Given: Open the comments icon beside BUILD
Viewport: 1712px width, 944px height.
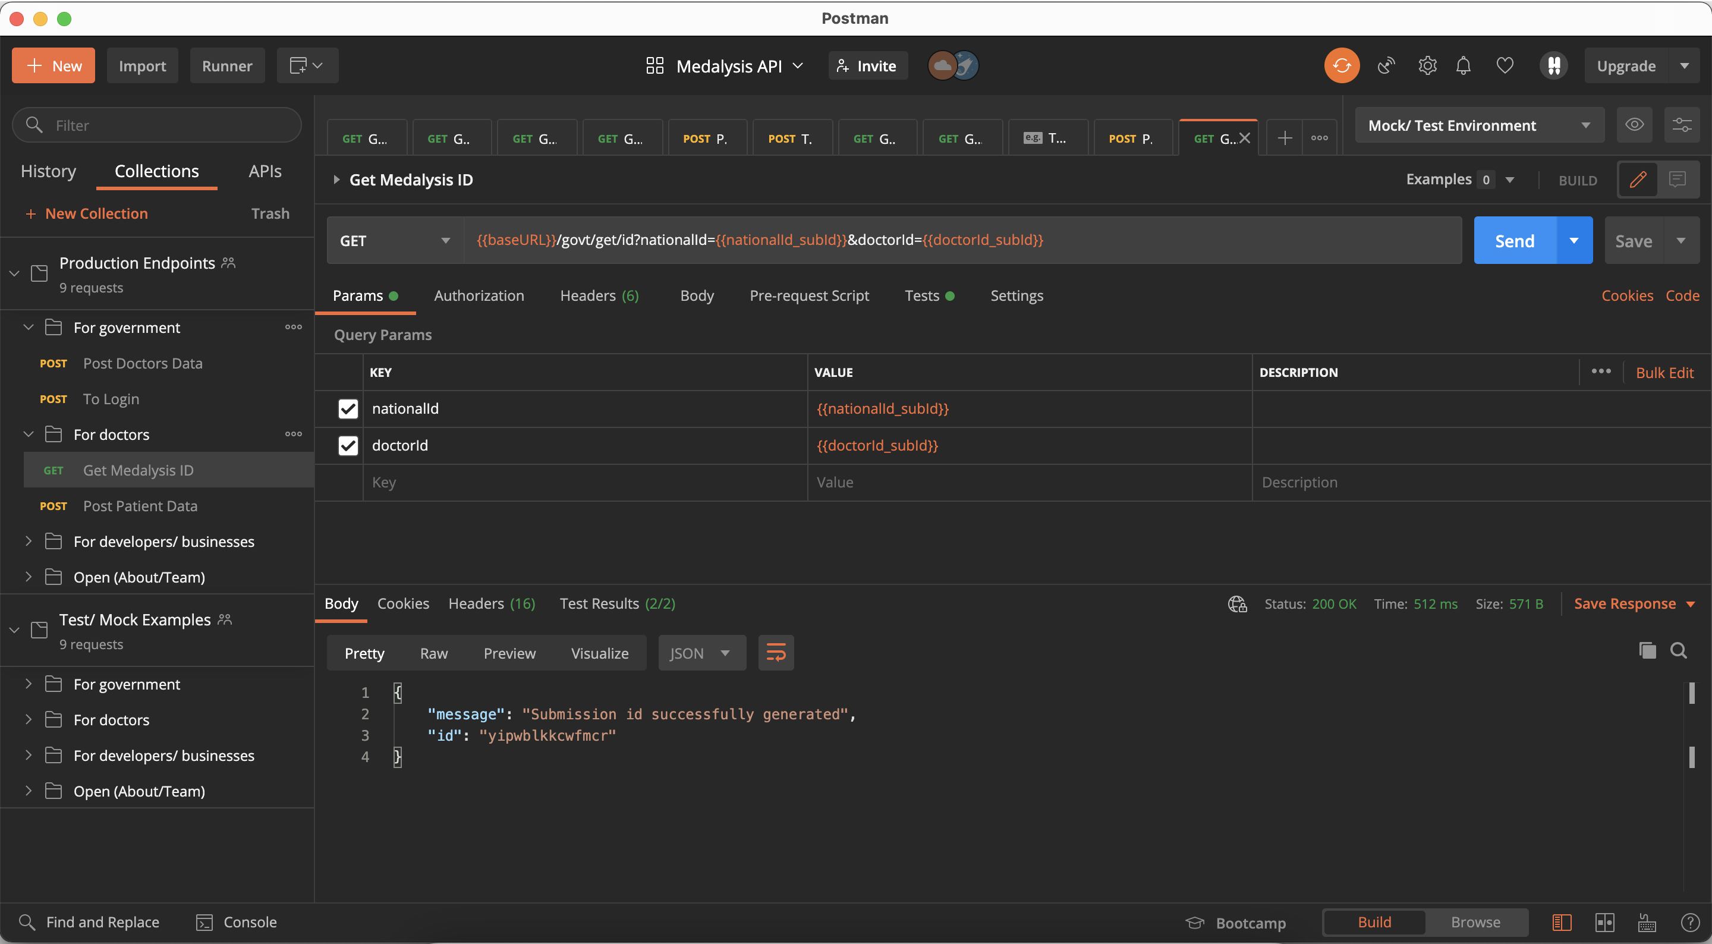Looking at the screenshot, I should [1678, 180].
